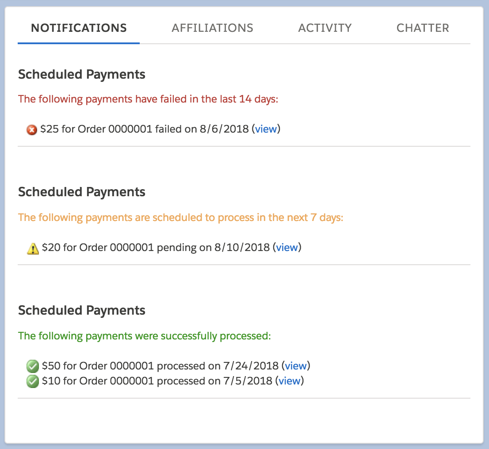The width and height of the screenshot is (489, 449).
Task: View the failed $25 payment from 8/6/2018
Action: point(266,129)
